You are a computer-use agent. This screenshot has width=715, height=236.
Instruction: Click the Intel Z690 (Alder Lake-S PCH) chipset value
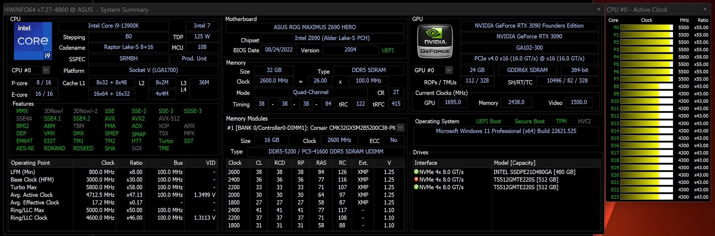pos(332,38)
